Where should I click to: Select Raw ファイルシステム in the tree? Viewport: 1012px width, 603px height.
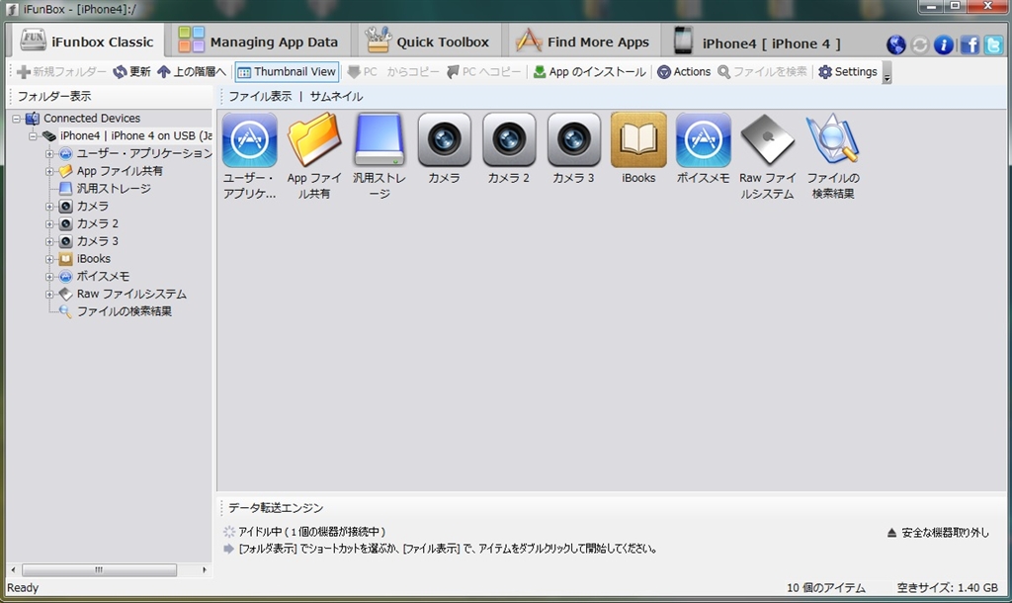tap(131, 294)
